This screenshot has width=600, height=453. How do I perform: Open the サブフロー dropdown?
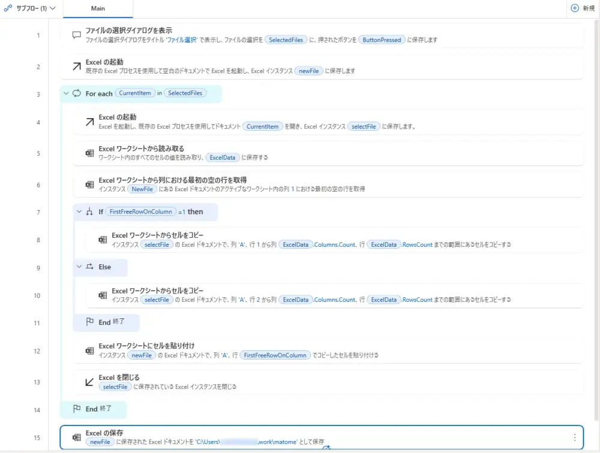[x=30, y=8]
